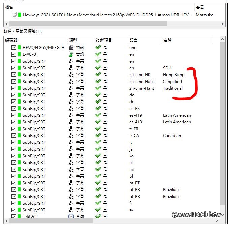Click the Hong Kong track name cell
The image size is (228, 226).
[x=174, y=75]
